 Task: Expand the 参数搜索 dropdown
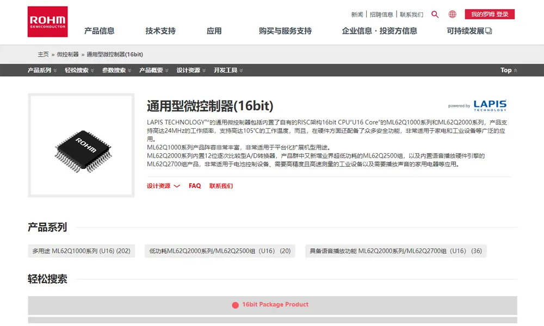point(114,70)
